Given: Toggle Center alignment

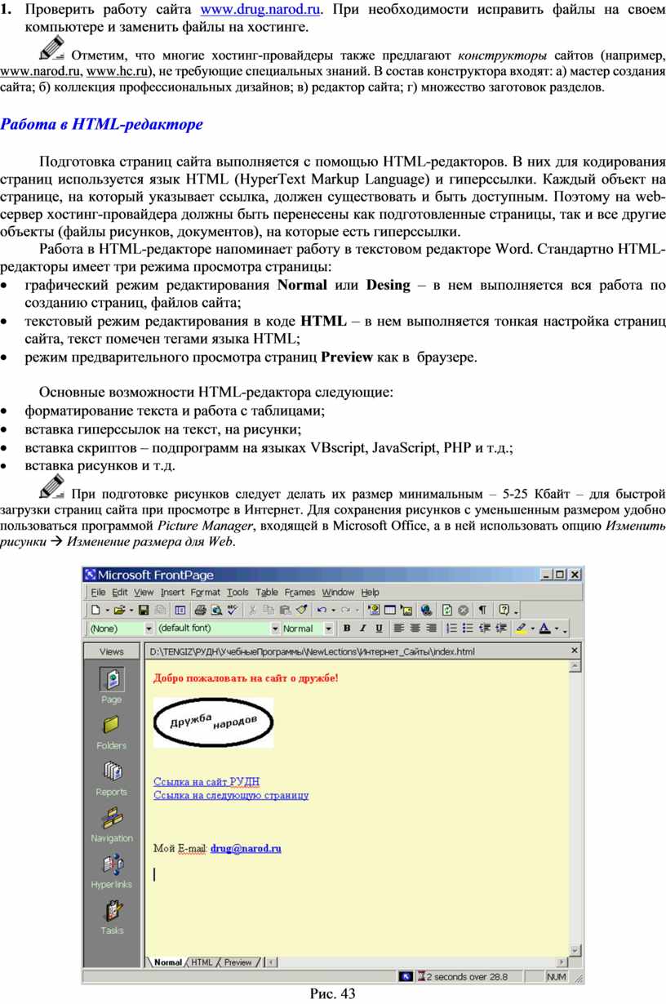Looking at the screenshot, I should (415, 629).
